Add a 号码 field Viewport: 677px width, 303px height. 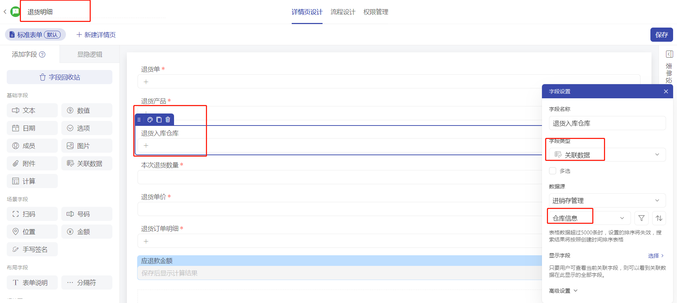[x=87, y=214]
